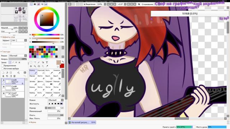Choose the Маркер brush
Image resolution: width=230 pixels, height=129 pixels.
coord(33,77)
